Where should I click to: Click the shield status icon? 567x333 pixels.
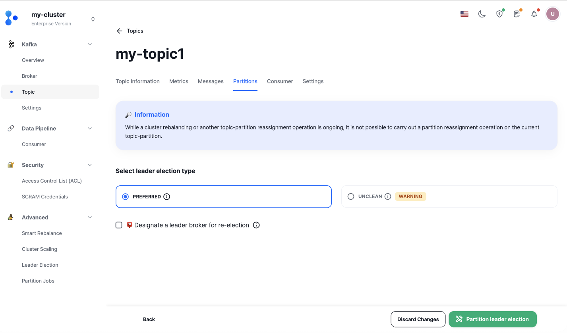click(499, 14)
